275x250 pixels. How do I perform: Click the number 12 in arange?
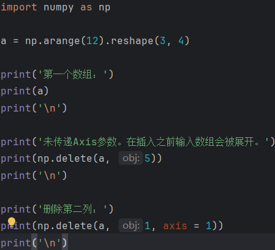pyautogui.click(x=92, y=41)
